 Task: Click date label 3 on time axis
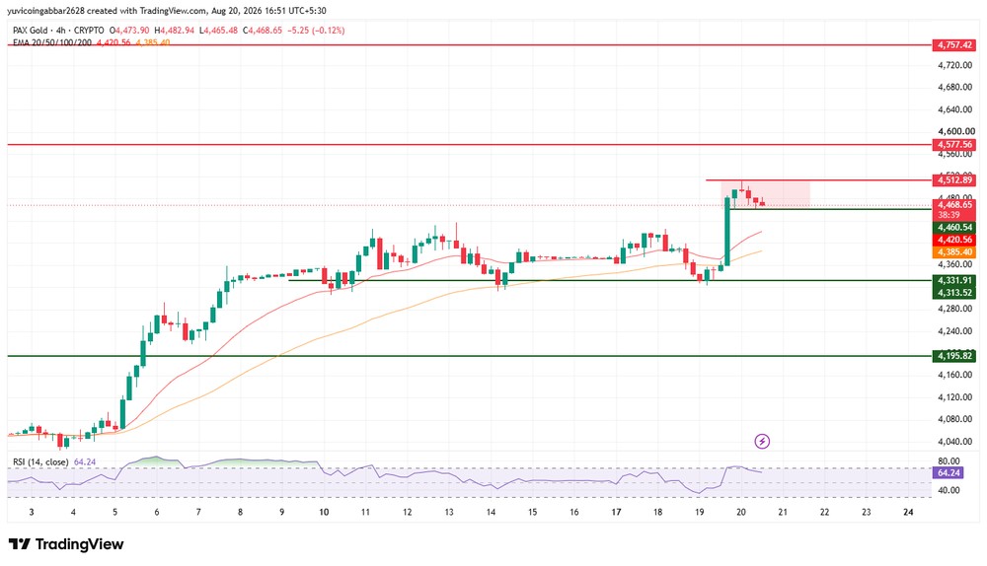click(x=32, y=513)
